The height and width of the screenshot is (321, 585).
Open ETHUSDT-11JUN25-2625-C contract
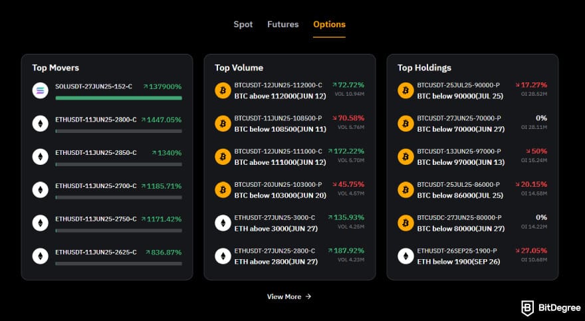(96, 252)
